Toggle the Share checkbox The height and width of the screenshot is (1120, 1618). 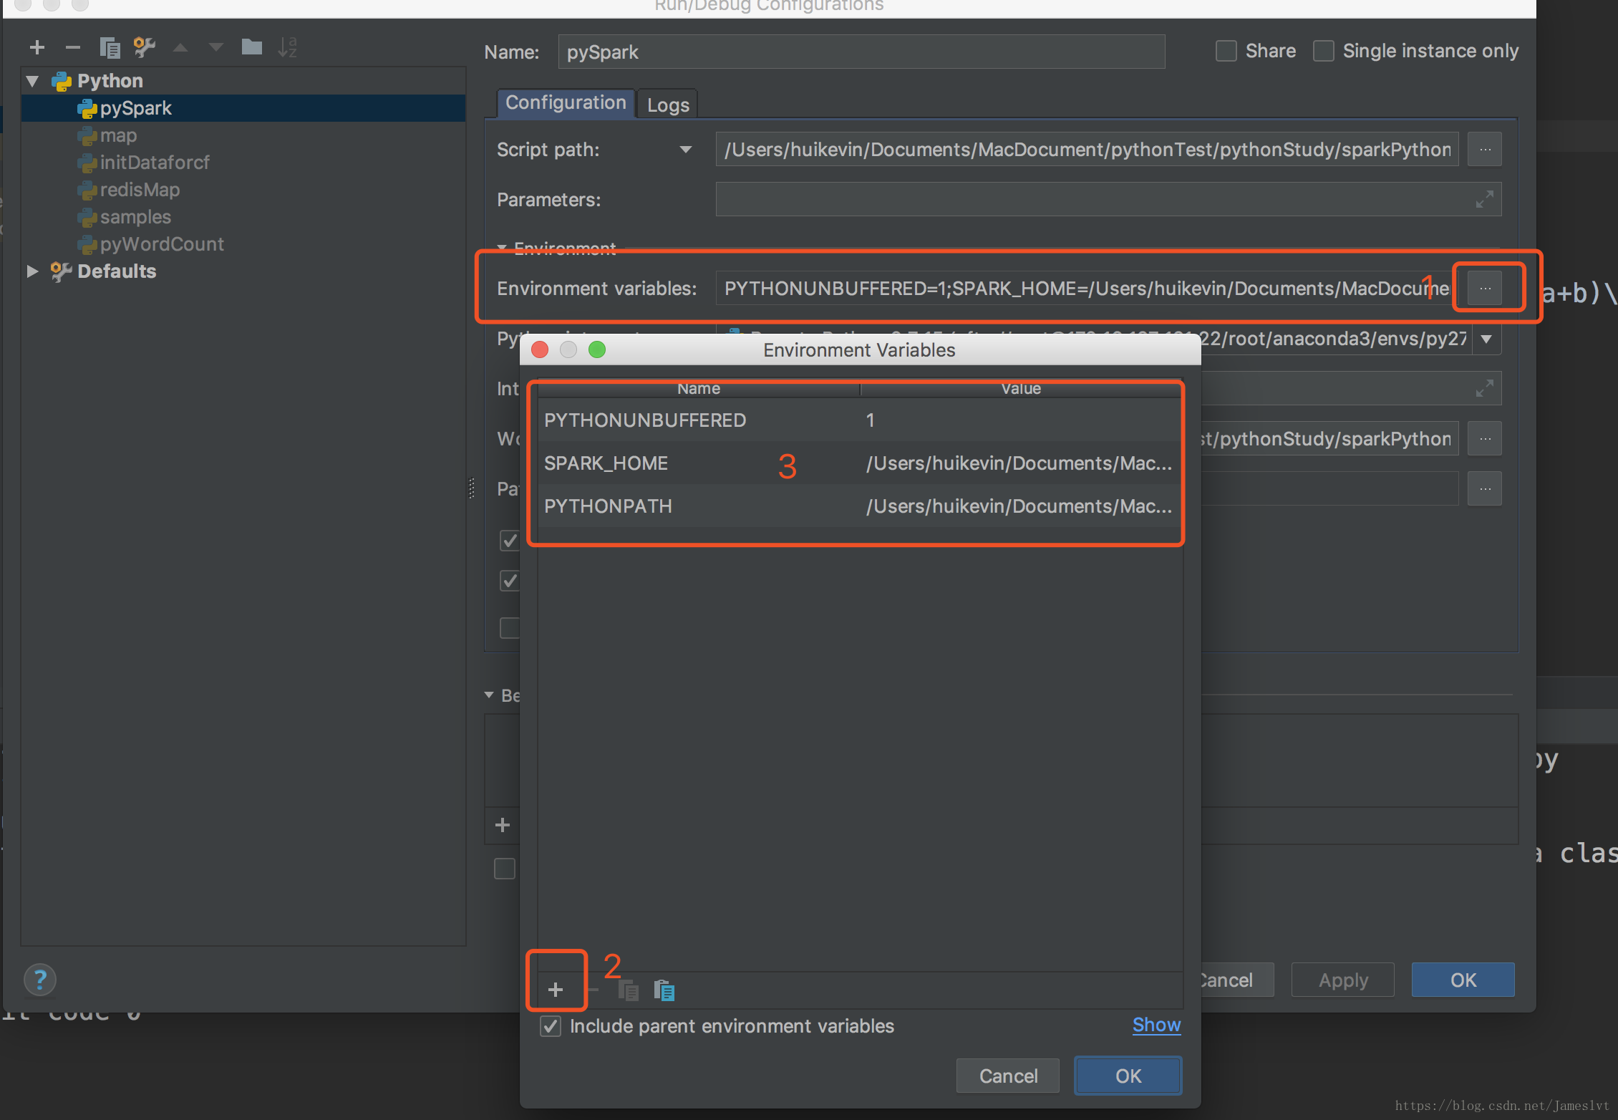pos(1226,51)
